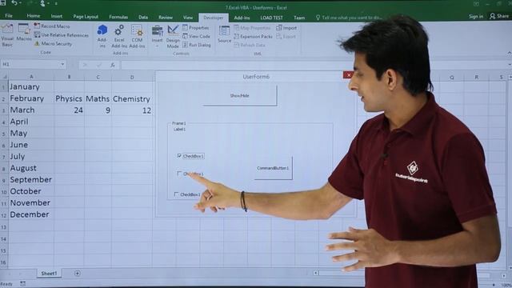Click Sign in
Screen dimensions: 512x288
click(x=476, y=16)
